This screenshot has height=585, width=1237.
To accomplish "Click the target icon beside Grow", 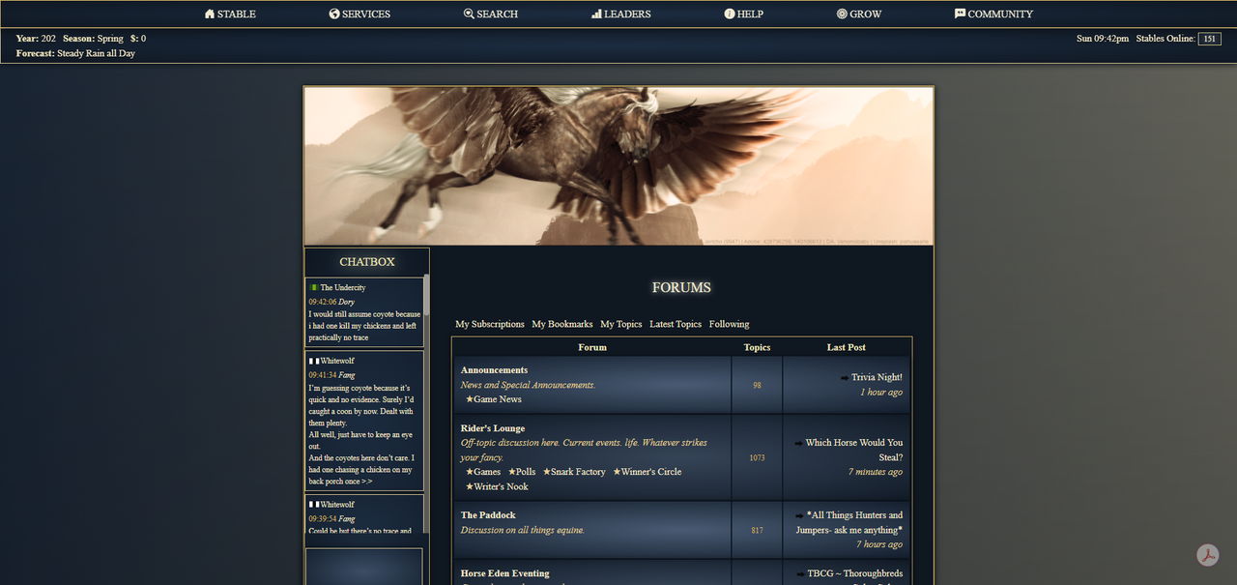I will point(842,15).
